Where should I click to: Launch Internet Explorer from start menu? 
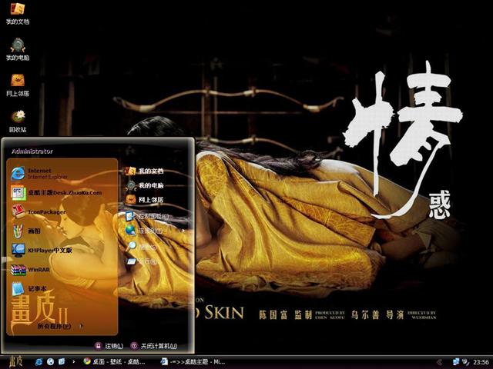pos(39,174)
